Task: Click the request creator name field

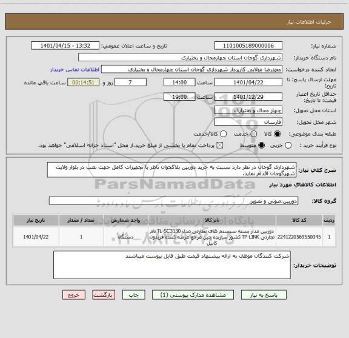Action: pyautogui.click(x=191, y=69)
